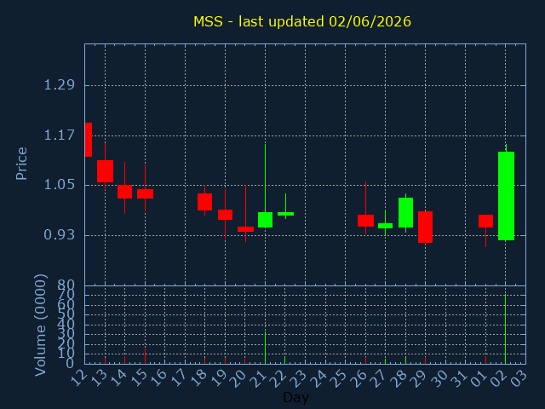The width and height of the screenshot is (545, 409).
Task: Click the 1.05 price axis label
Action: [x=59, y=185]
